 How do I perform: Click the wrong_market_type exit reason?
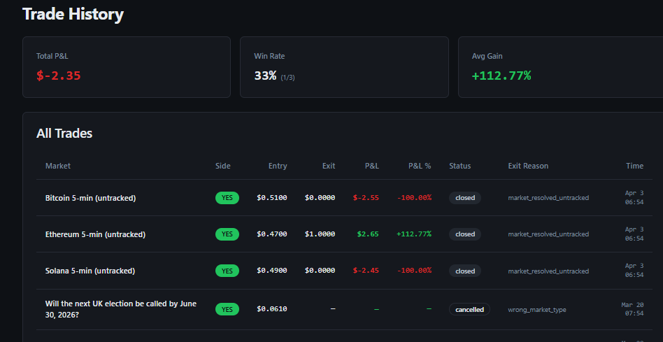(537, 310)
